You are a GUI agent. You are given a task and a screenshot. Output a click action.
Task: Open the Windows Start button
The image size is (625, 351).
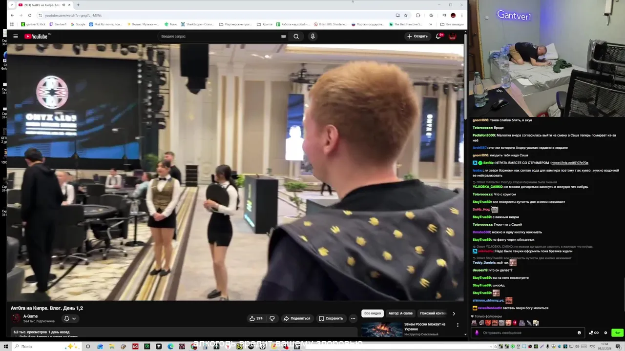5,346
